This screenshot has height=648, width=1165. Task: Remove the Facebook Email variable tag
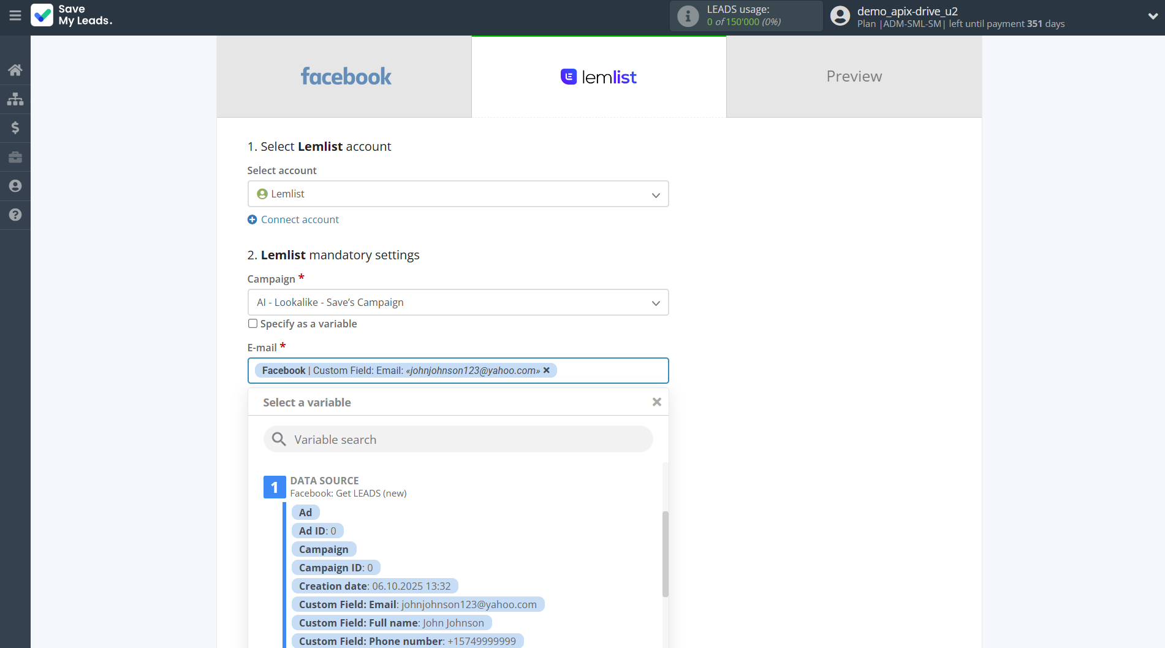[x=547, y=370]
